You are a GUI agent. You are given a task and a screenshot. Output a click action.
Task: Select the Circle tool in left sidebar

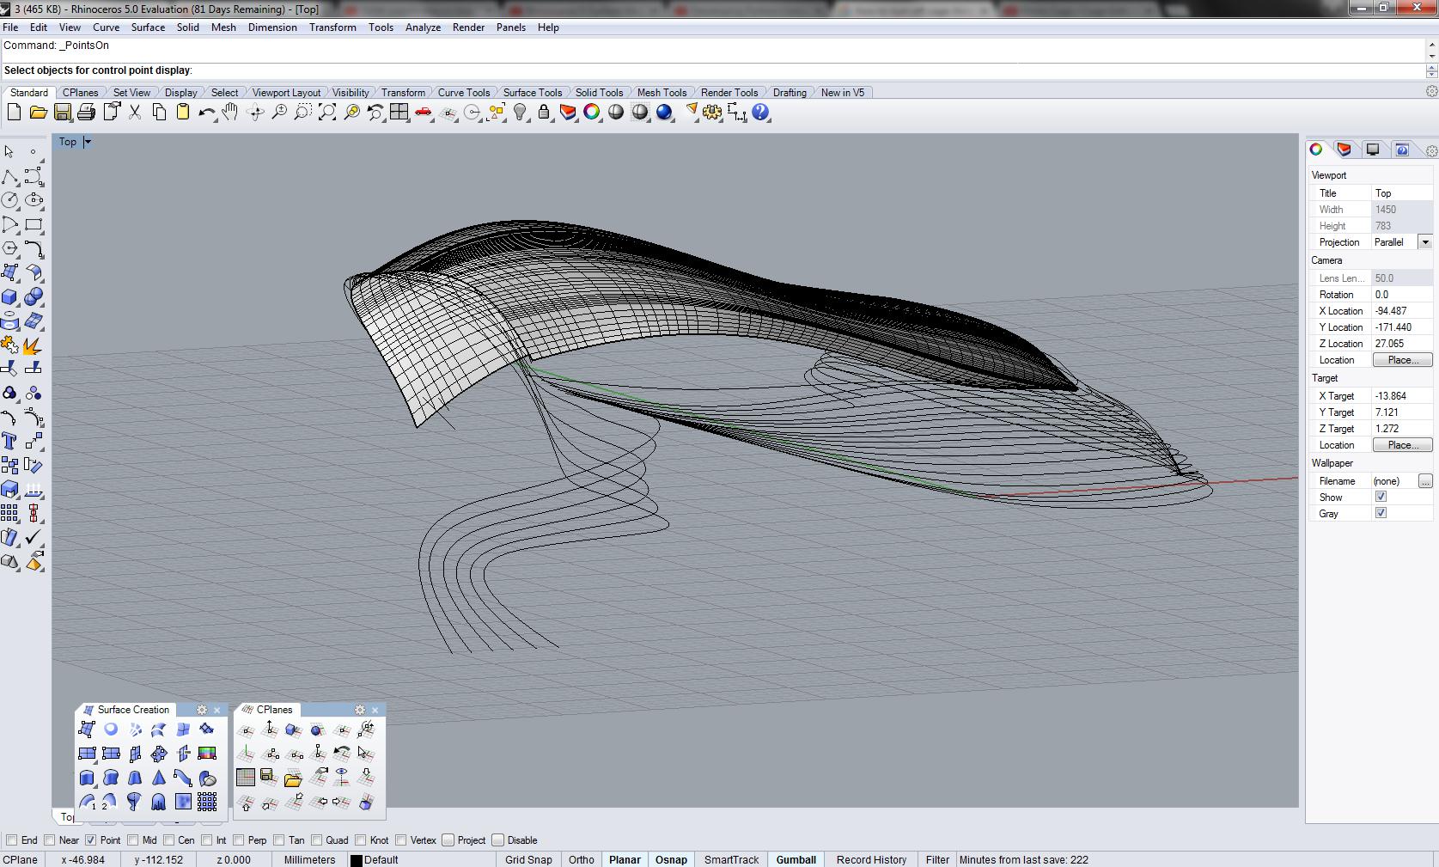pyautogui.click(x=9, y=200)
